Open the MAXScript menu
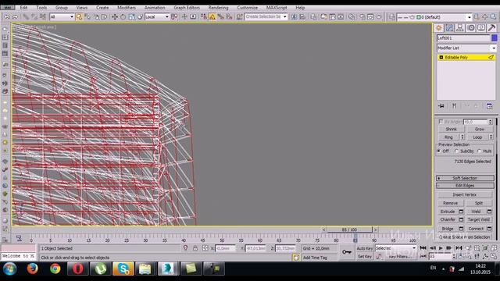500x281 pixels. pyautogui.click(x=277, y=7)
